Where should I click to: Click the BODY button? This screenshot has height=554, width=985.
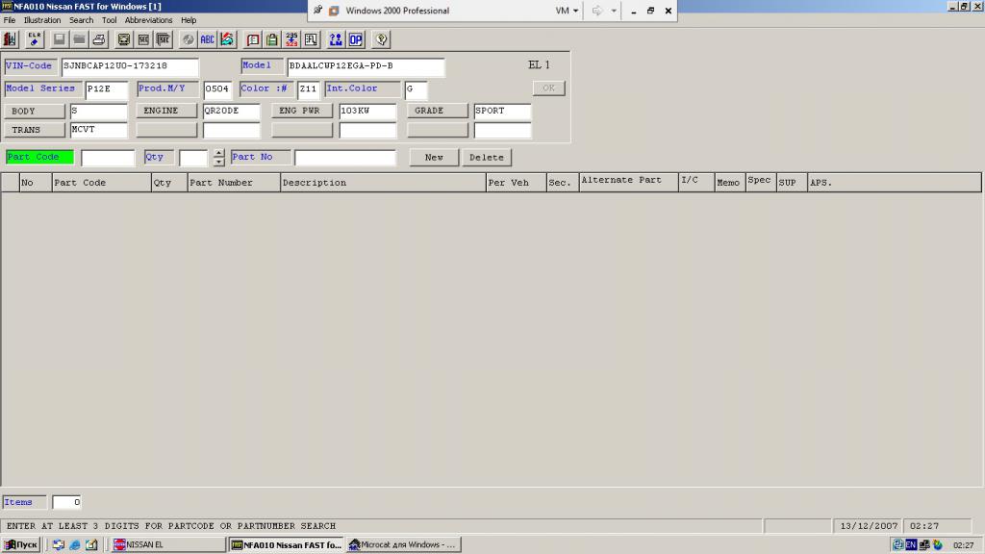point(35,111)
